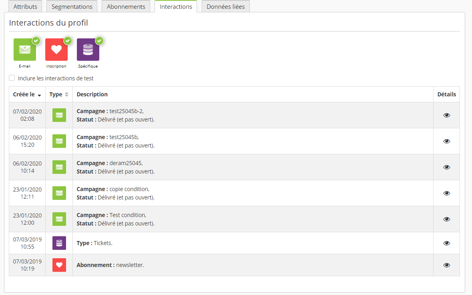Go to the Abonnements tab
Image resolution: width=472 pixels, height=295 pixels.
tap(126, 7)
